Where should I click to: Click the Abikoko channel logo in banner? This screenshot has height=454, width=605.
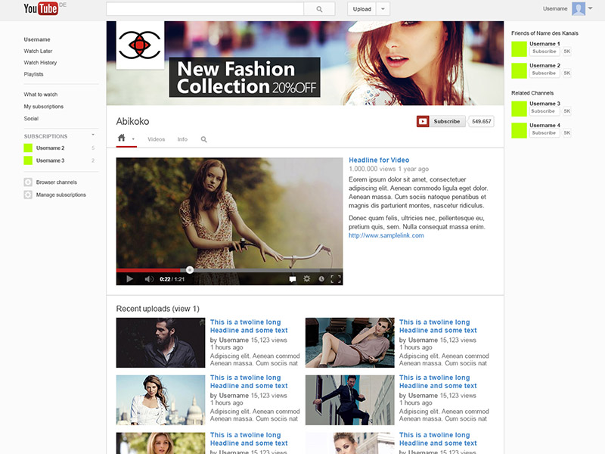coord(140,45)
